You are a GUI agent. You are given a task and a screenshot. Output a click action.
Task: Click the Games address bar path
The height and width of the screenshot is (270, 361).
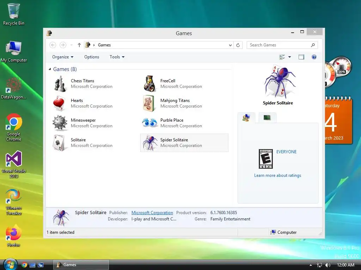coord(104,45)
